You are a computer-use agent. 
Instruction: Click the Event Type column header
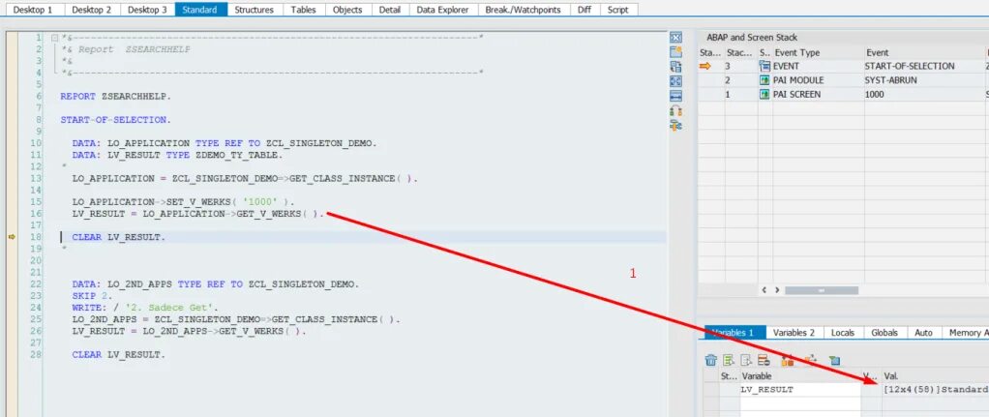818,53
